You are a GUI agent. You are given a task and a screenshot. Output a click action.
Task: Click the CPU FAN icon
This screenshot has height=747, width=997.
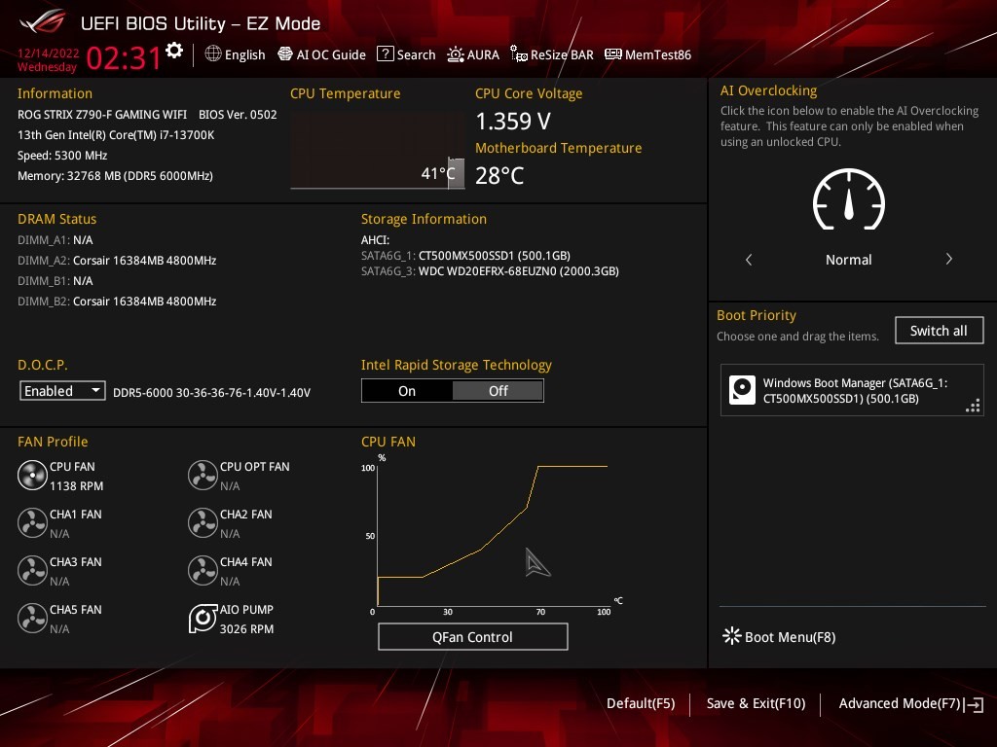point(32,475)
